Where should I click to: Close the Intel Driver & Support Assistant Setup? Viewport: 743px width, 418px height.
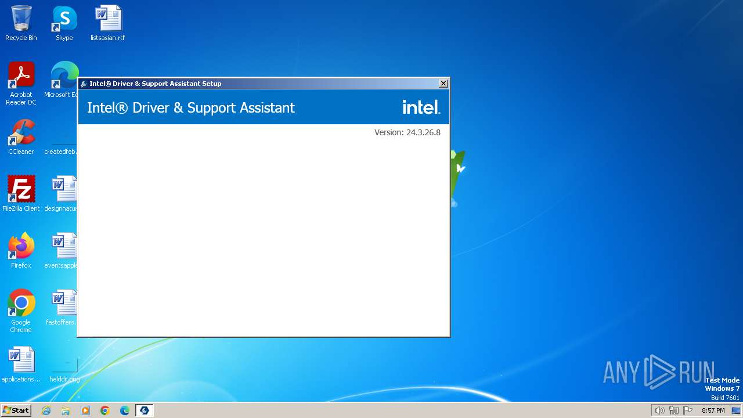(x=443, y=84)
